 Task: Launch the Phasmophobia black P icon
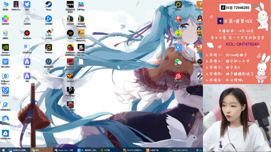click(x=70, y=90)
